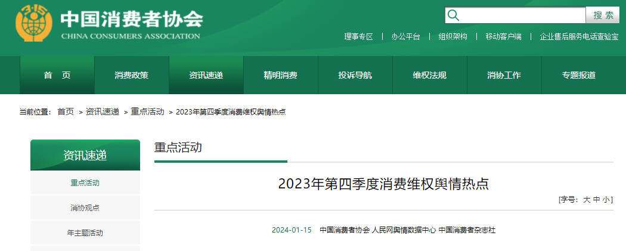Open the 精明消费 navigation tab
The width and height of the screenshot is (626, 251).
280,75
